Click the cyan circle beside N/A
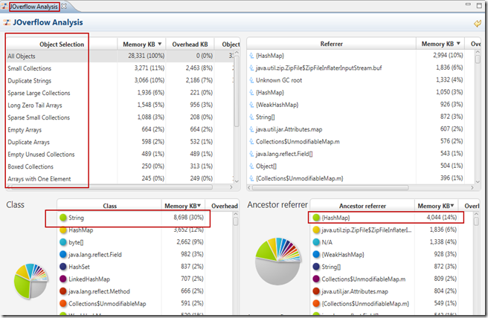488x318 pixels. pyautogui.click(x=316, y=242)
